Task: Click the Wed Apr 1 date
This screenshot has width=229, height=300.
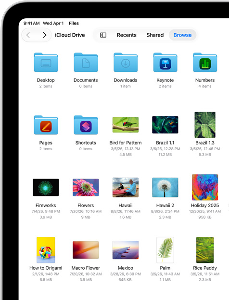Action: [53, 23]
